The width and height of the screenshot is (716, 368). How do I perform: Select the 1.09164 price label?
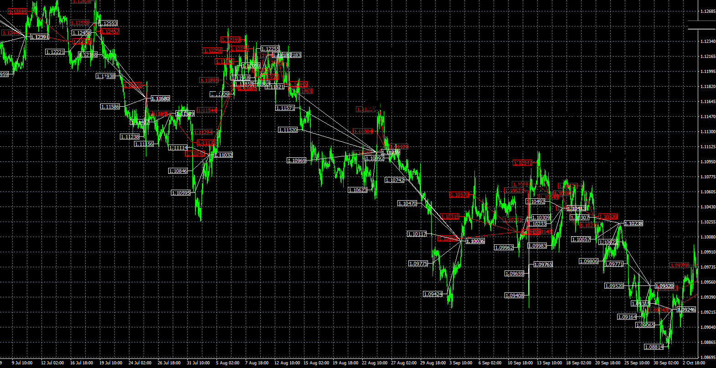627,317
